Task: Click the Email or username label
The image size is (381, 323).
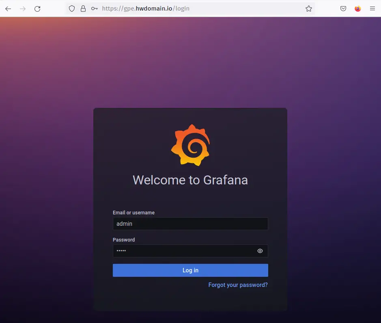Action: (x=133, y=213)
